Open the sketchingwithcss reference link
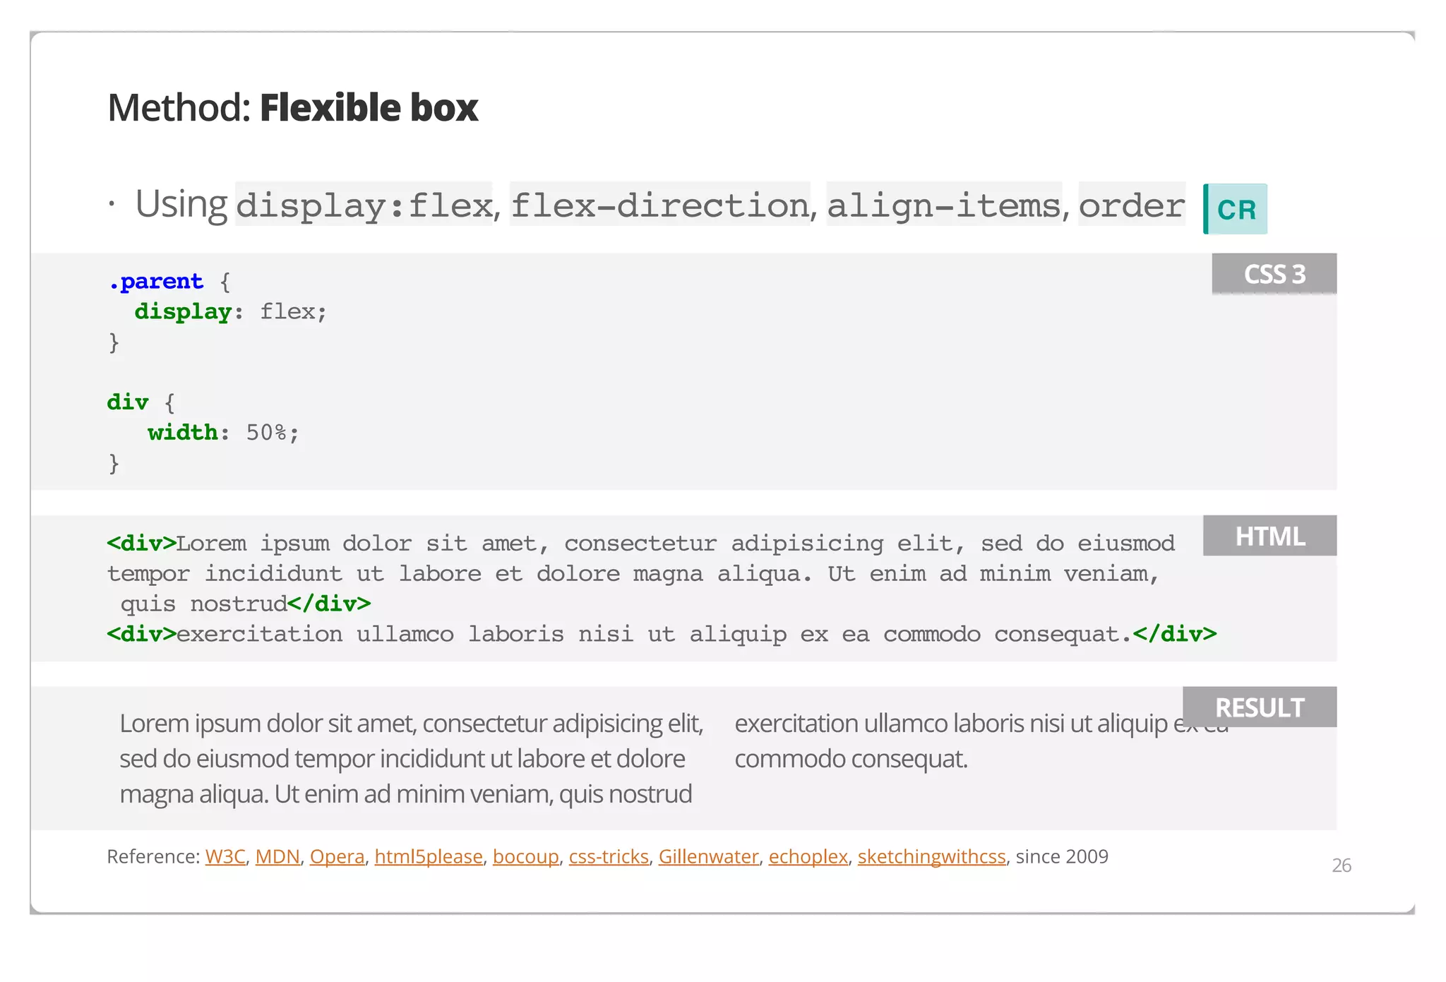 pos(931,856)
